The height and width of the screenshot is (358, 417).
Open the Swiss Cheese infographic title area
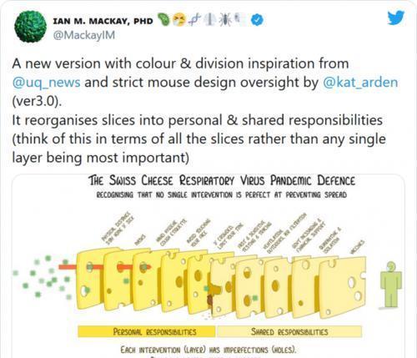point(222,180)
